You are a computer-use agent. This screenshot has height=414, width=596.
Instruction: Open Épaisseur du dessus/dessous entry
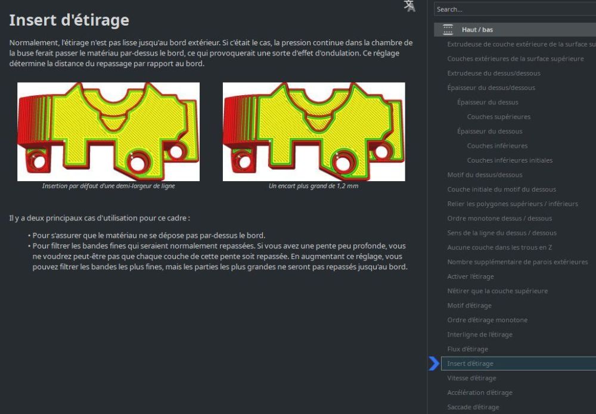(491, 88)
